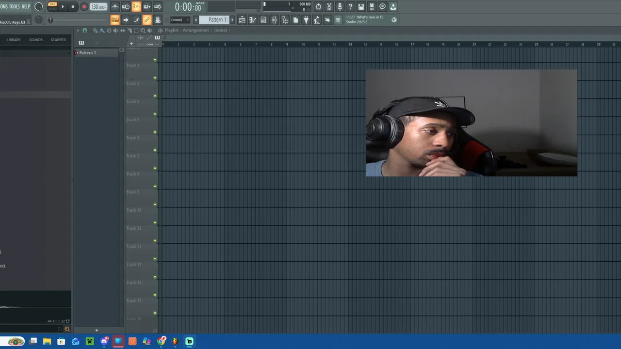
Task: Open the Piano roll view icon
Action: pyautogui.click(x=253, y=20)
